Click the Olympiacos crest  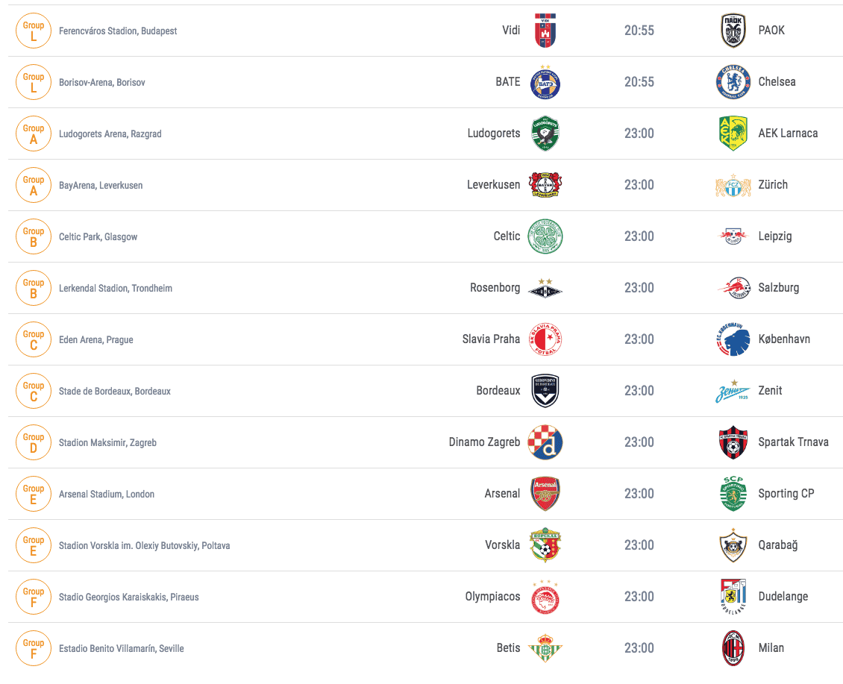pos(545,597)
